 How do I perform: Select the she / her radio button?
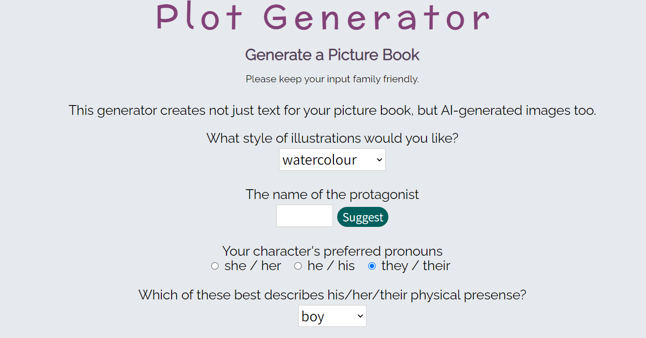click(215, 266)
